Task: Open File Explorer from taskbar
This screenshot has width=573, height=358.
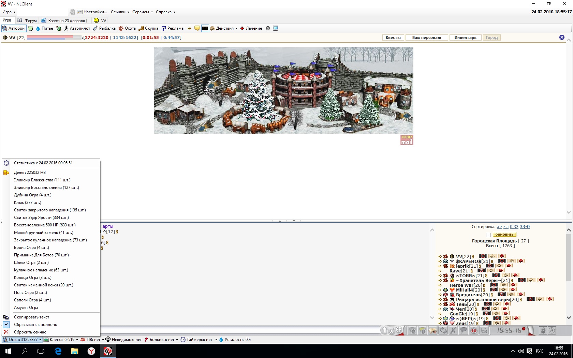Action: (75, 351)
